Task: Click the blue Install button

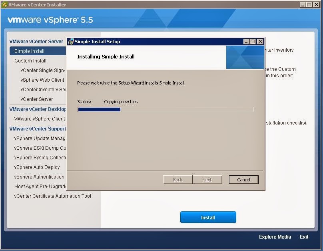Action: click(208, 217)
